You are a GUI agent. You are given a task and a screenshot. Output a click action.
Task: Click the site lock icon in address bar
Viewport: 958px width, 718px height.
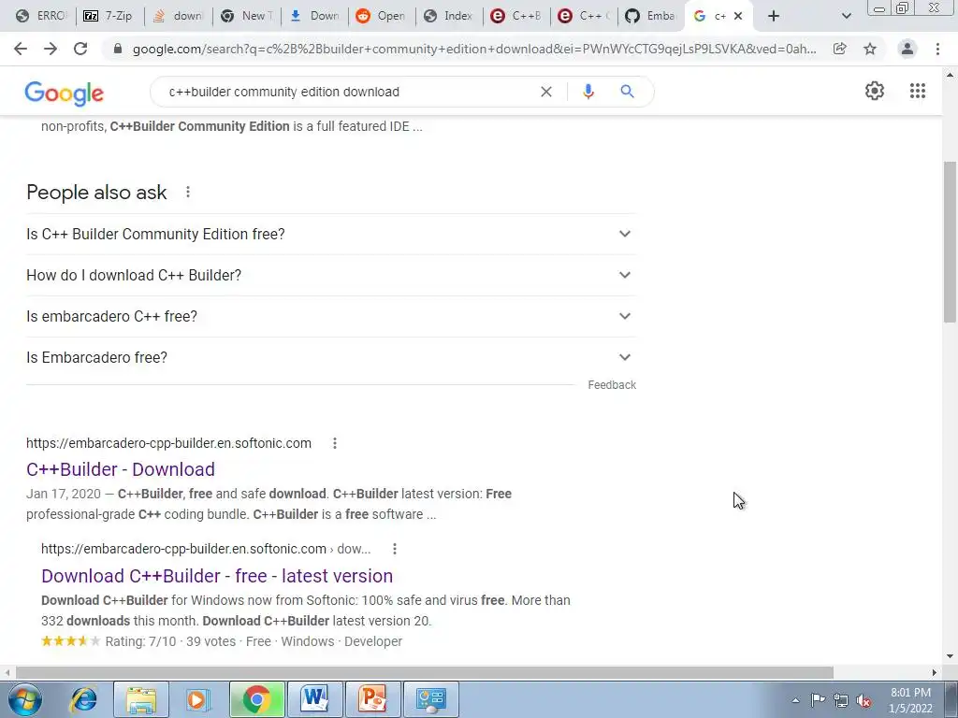coord(118,49)
